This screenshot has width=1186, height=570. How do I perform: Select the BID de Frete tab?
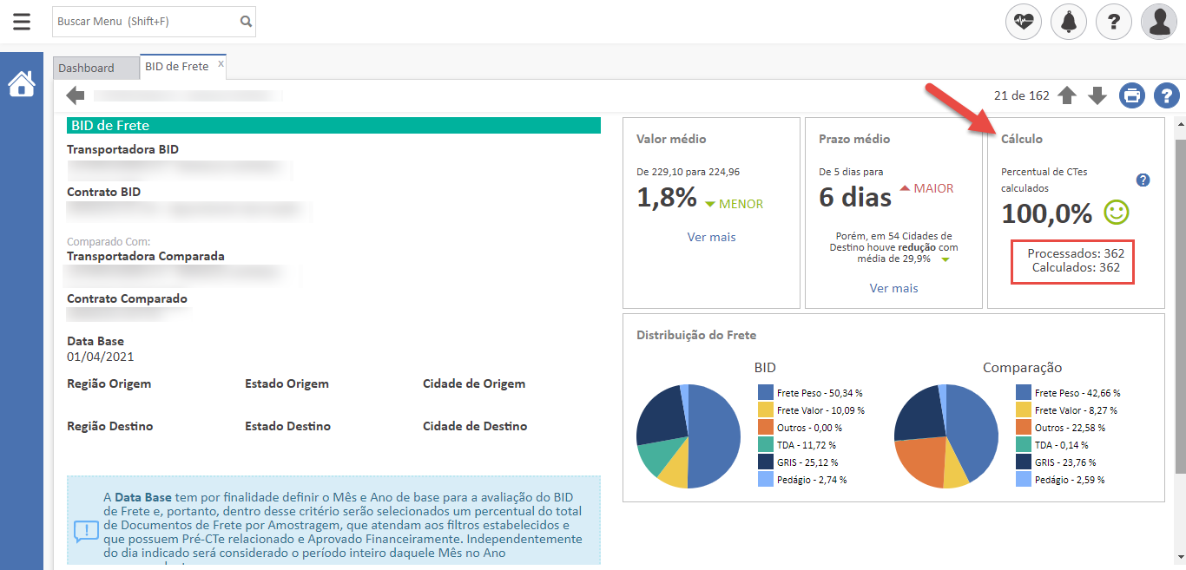176,67
